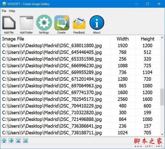Open Feedback envelope icon
The height and width of the screenshot is (149, 165).
coord(79,23)
